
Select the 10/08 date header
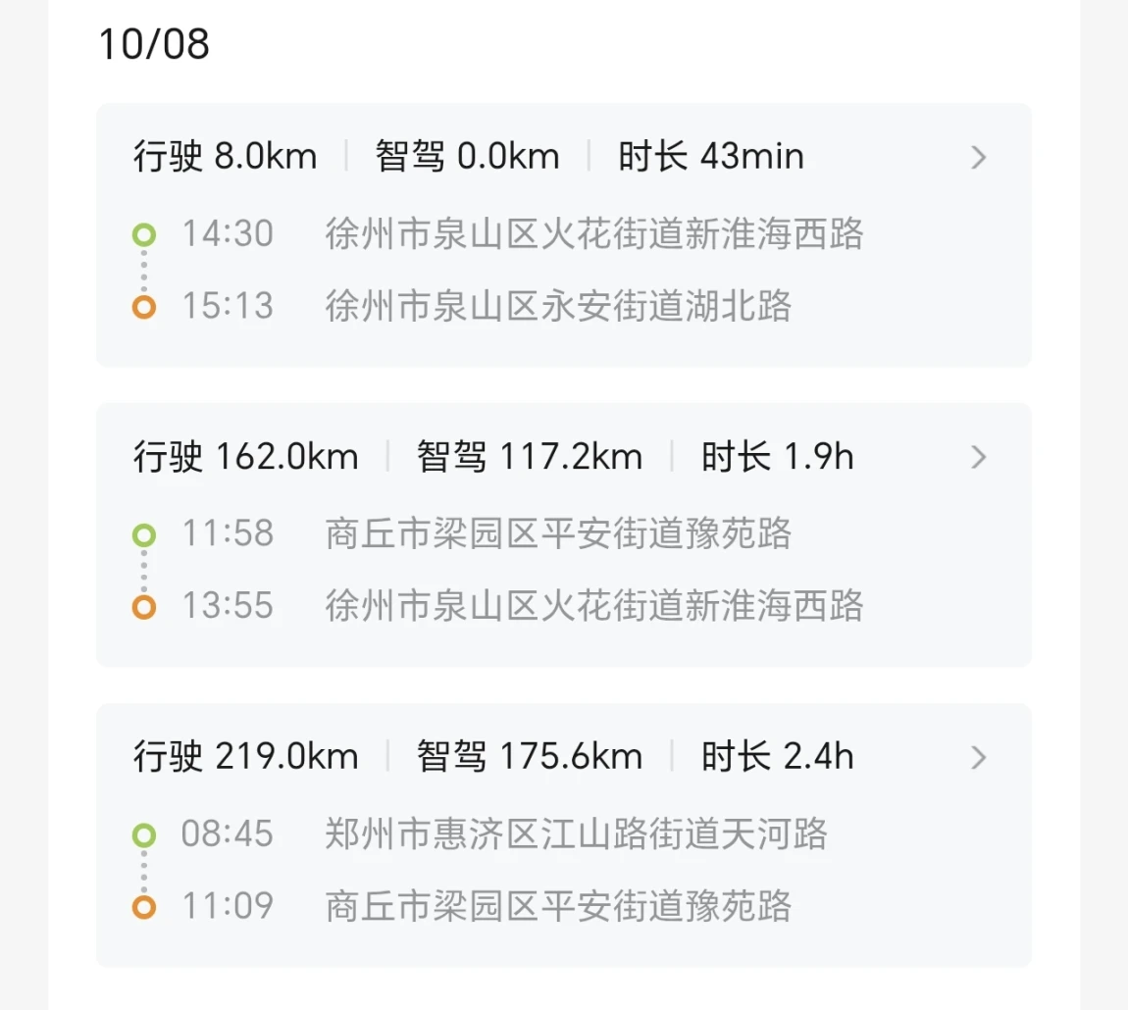154,45
